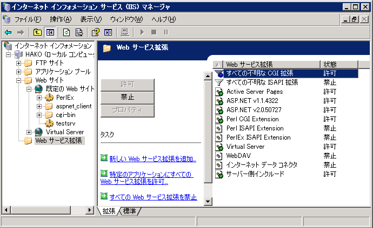
Task: Select the インターネット インフォメーション root node
Action: (x=53, y=46)
